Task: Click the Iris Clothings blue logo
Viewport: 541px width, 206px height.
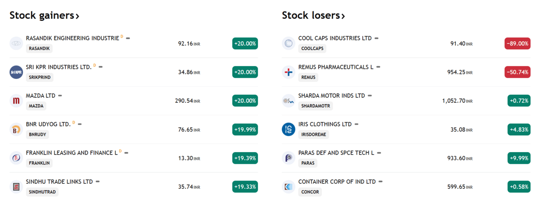Action: click(x=289, y=129)
